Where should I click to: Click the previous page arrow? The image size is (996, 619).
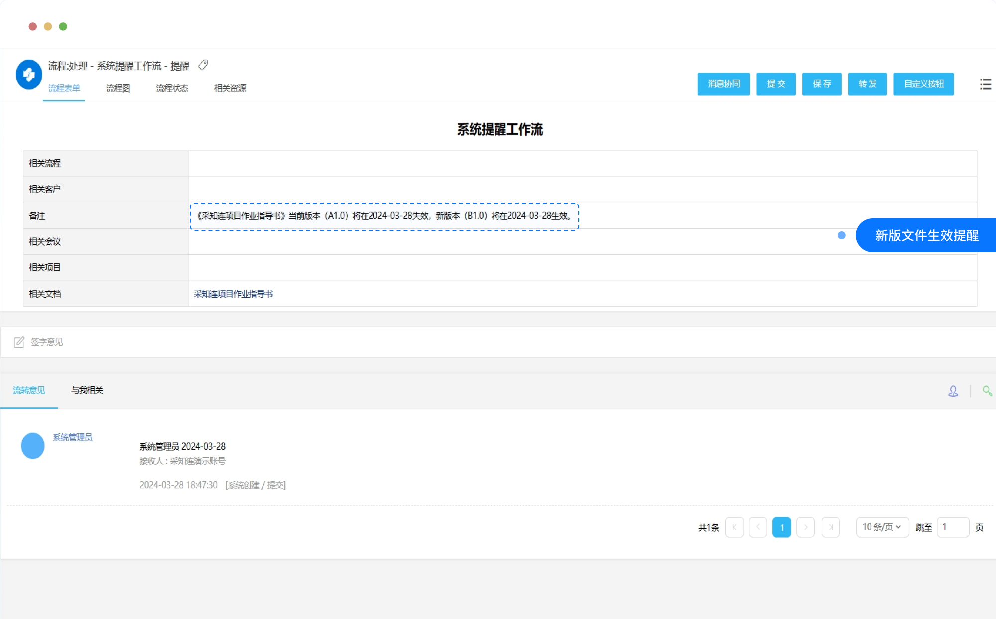(x=758, y=527)
